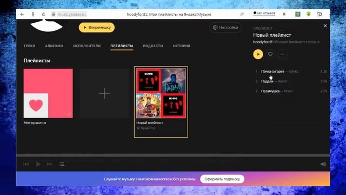Image resolution: width=346 pixels, height=195 pixels.
Task: Click the page title in browser address bar
Action: pos(169,15)
